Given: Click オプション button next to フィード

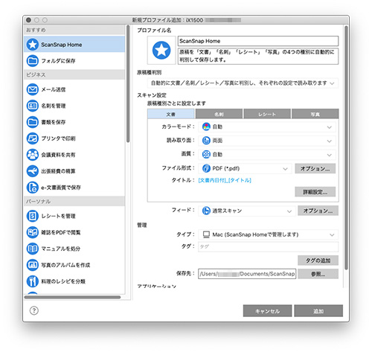Looking at the screenshot, I should click(x=318, y=211).
